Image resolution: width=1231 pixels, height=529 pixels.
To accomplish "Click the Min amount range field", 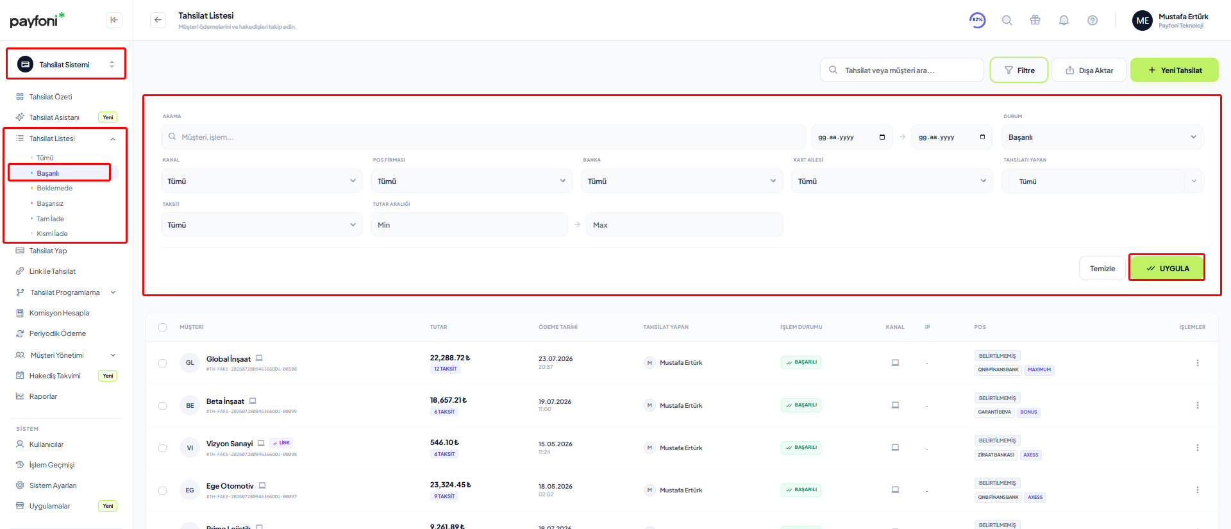I will (x=469, y=225).
